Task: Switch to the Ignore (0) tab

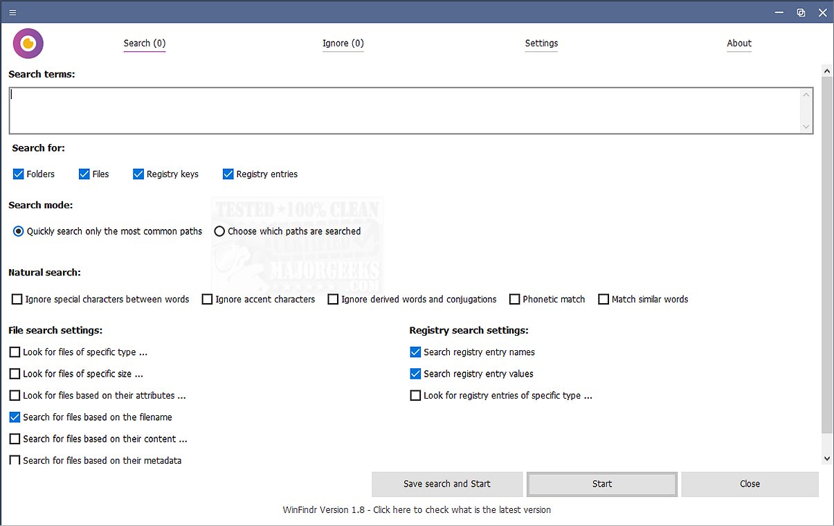Action: point(343,44)
